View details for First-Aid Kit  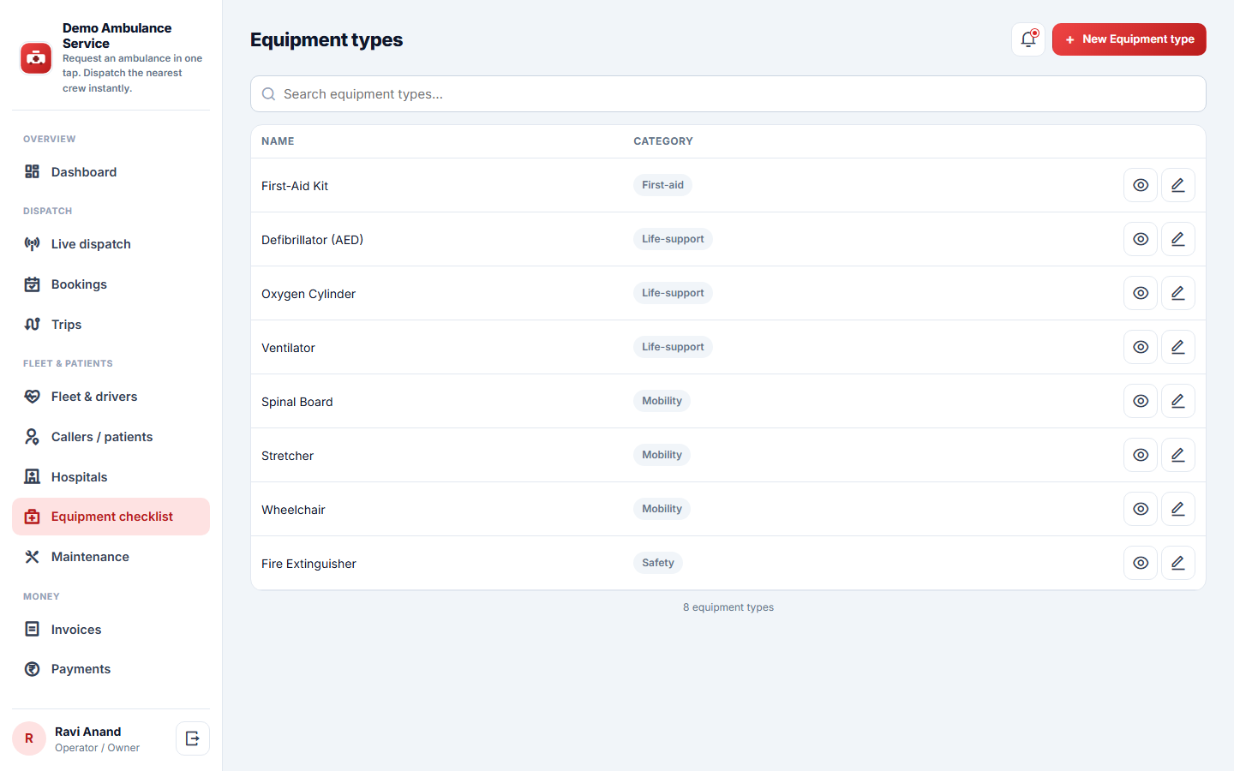tap(1141, 185)
